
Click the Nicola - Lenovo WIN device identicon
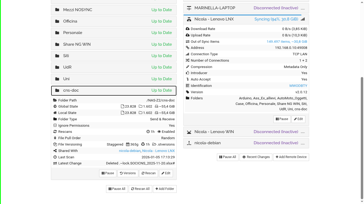(189, 132)
